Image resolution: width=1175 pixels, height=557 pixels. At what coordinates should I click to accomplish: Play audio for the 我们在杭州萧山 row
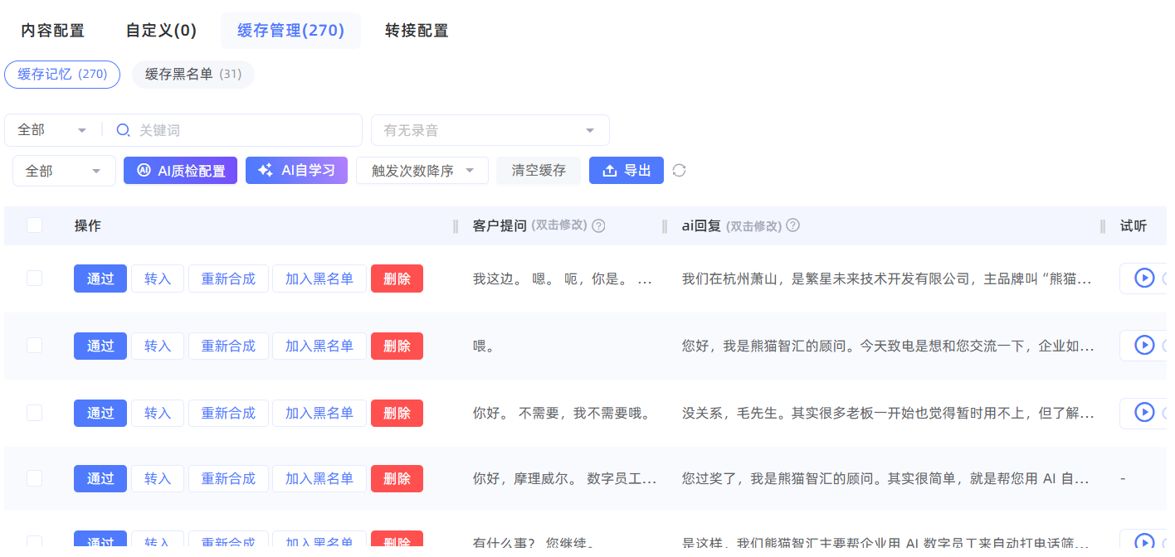[1144, 278]
